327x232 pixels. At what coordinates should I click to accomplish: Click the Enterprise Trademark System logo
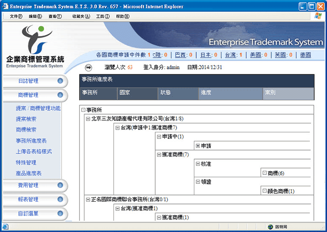35,47
